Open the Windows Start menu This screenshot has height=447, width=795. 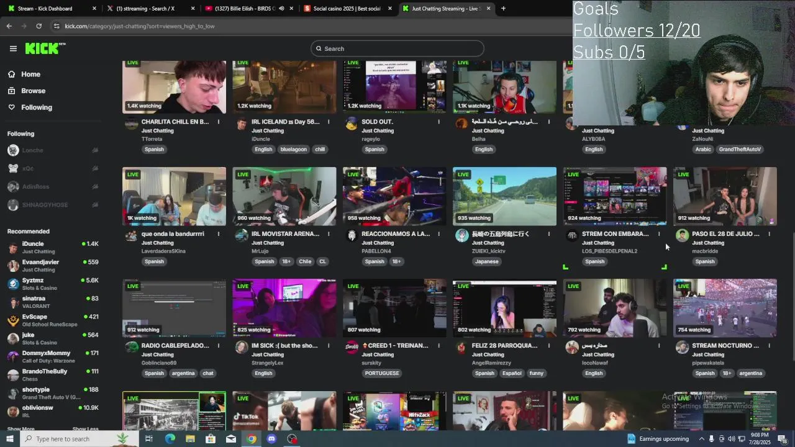[x=9, y=439]
